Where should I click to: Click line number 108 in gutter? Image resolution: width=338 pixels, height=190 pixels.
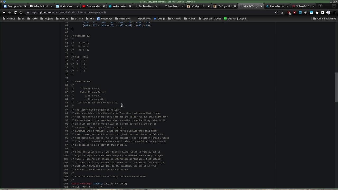[66, 184]
